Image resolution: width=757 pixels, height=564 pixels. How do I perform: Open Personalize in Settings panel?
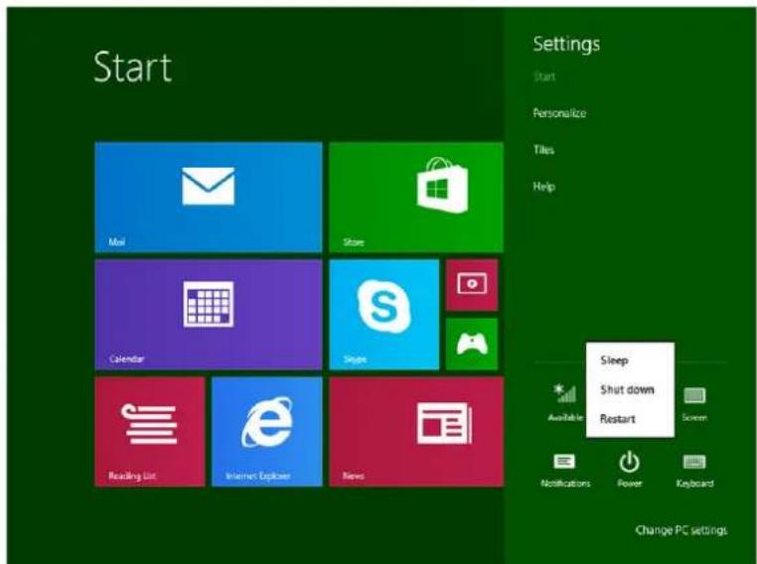click(x=559, y=113)
